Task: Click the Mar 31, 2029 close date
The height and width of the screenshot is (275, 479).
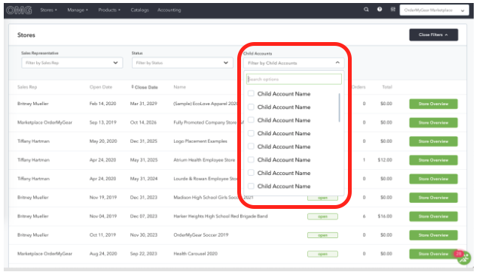Action: pos(144,104)
